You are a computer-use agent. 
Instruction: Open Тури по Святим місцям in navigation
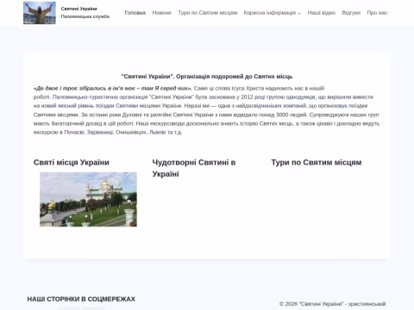coord(207,13)
